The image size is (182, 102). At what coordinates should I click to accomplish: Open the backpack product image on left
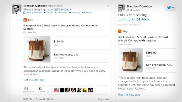37,49
